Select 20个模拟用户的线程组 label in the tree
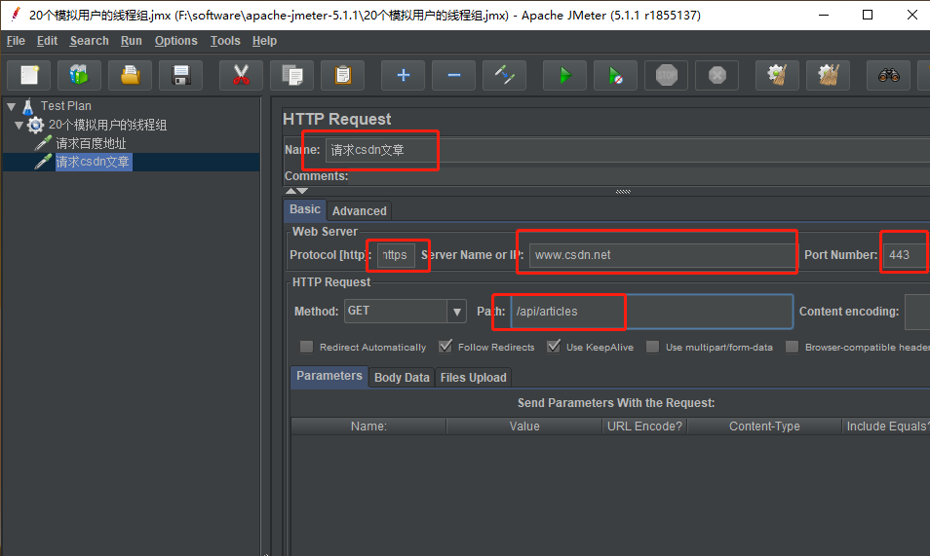Screen dimensions: 930x556 pyautogui.click(x=107, y=125)
